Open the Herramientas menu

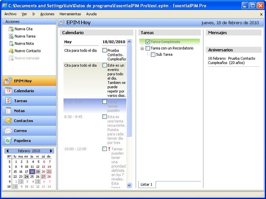(x=70, y=14)
